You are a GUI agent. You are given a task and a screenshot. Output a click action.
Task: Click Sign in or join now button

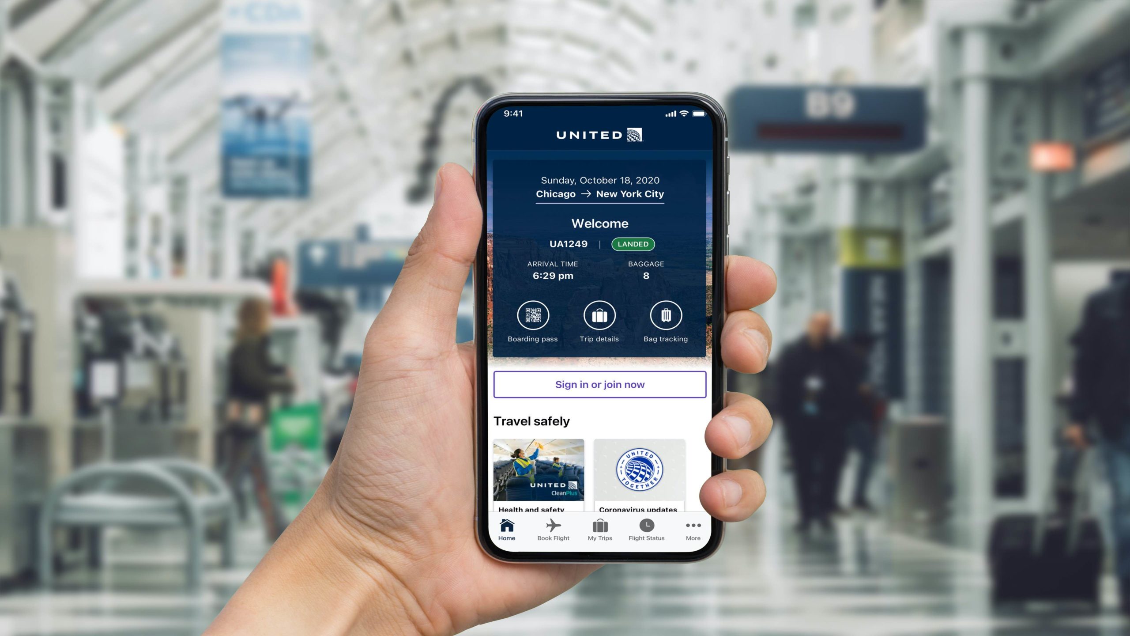pos(602,384)
